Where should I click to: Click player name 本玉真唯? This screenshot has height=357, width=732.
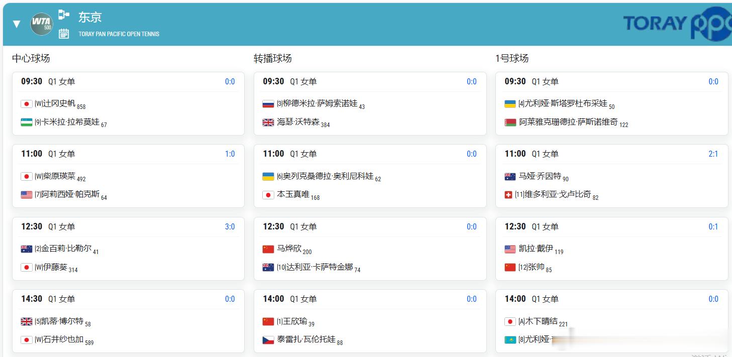point(293,194)
